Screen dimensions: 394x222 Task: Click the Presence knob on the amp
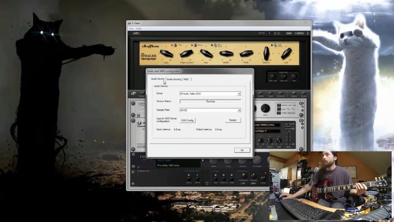pos(266,54)
